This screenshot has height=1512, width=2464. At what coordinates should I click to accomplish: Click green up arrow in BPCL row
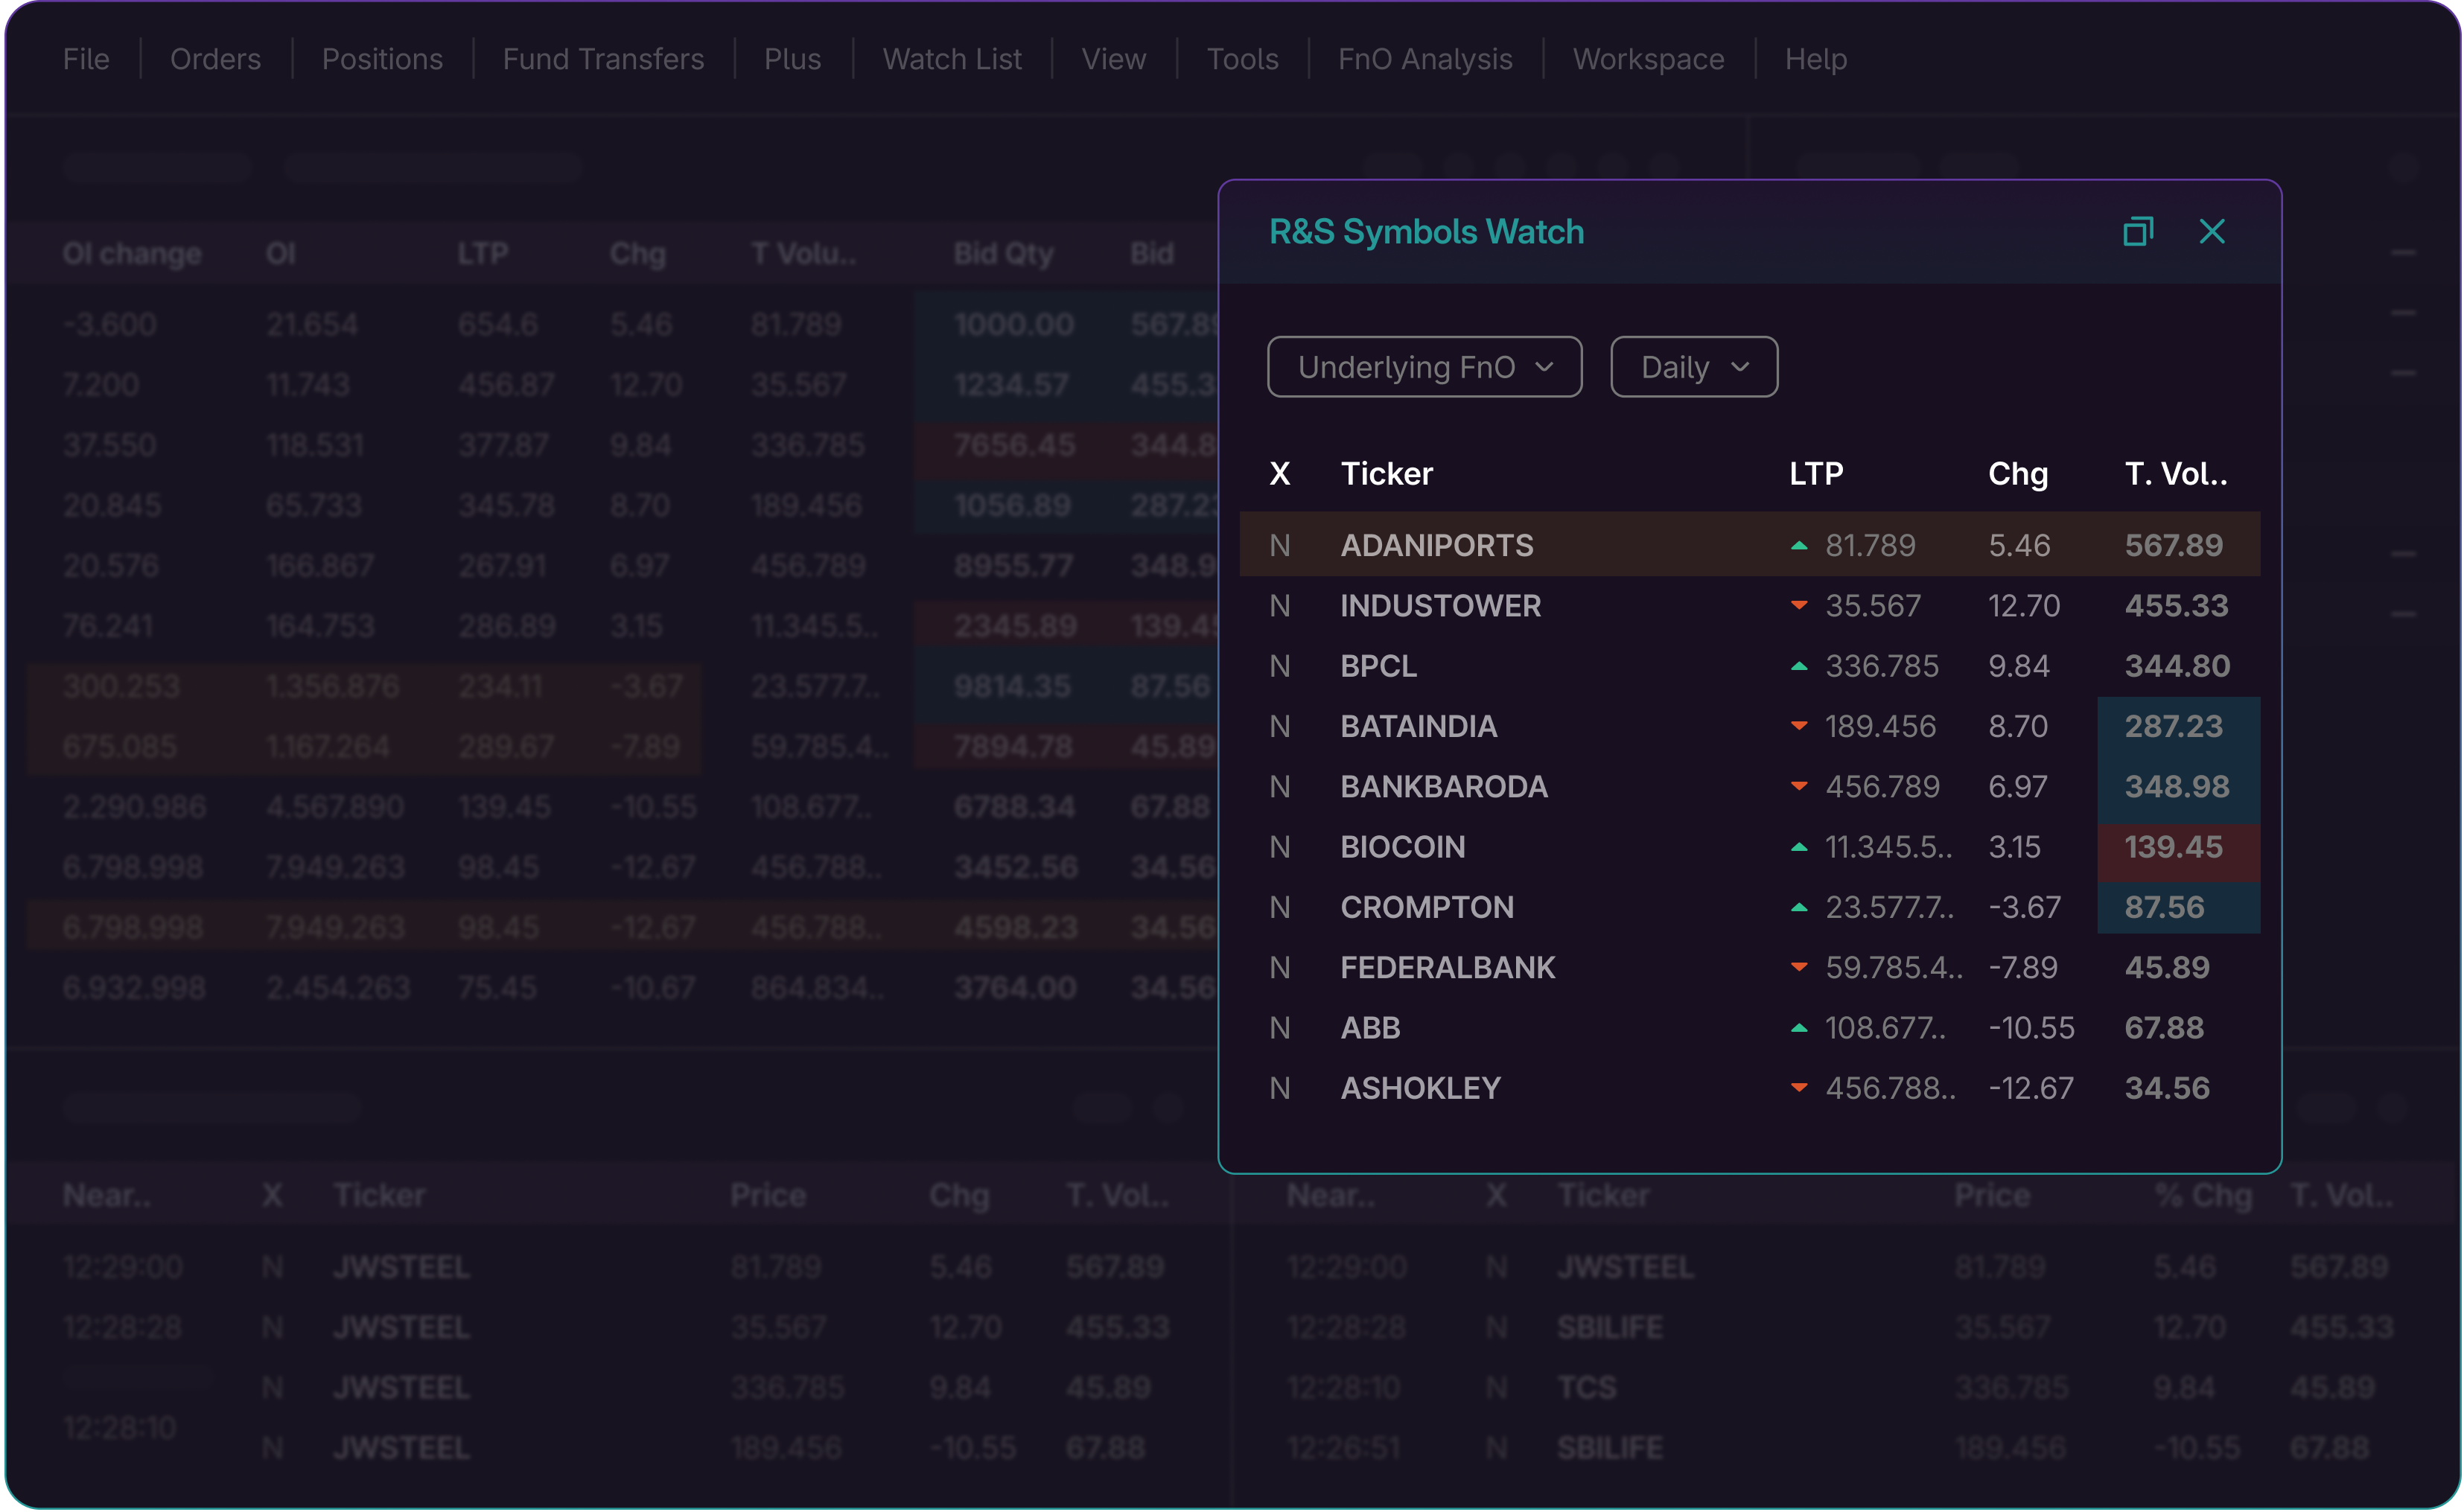click(x=1799, y=666)
